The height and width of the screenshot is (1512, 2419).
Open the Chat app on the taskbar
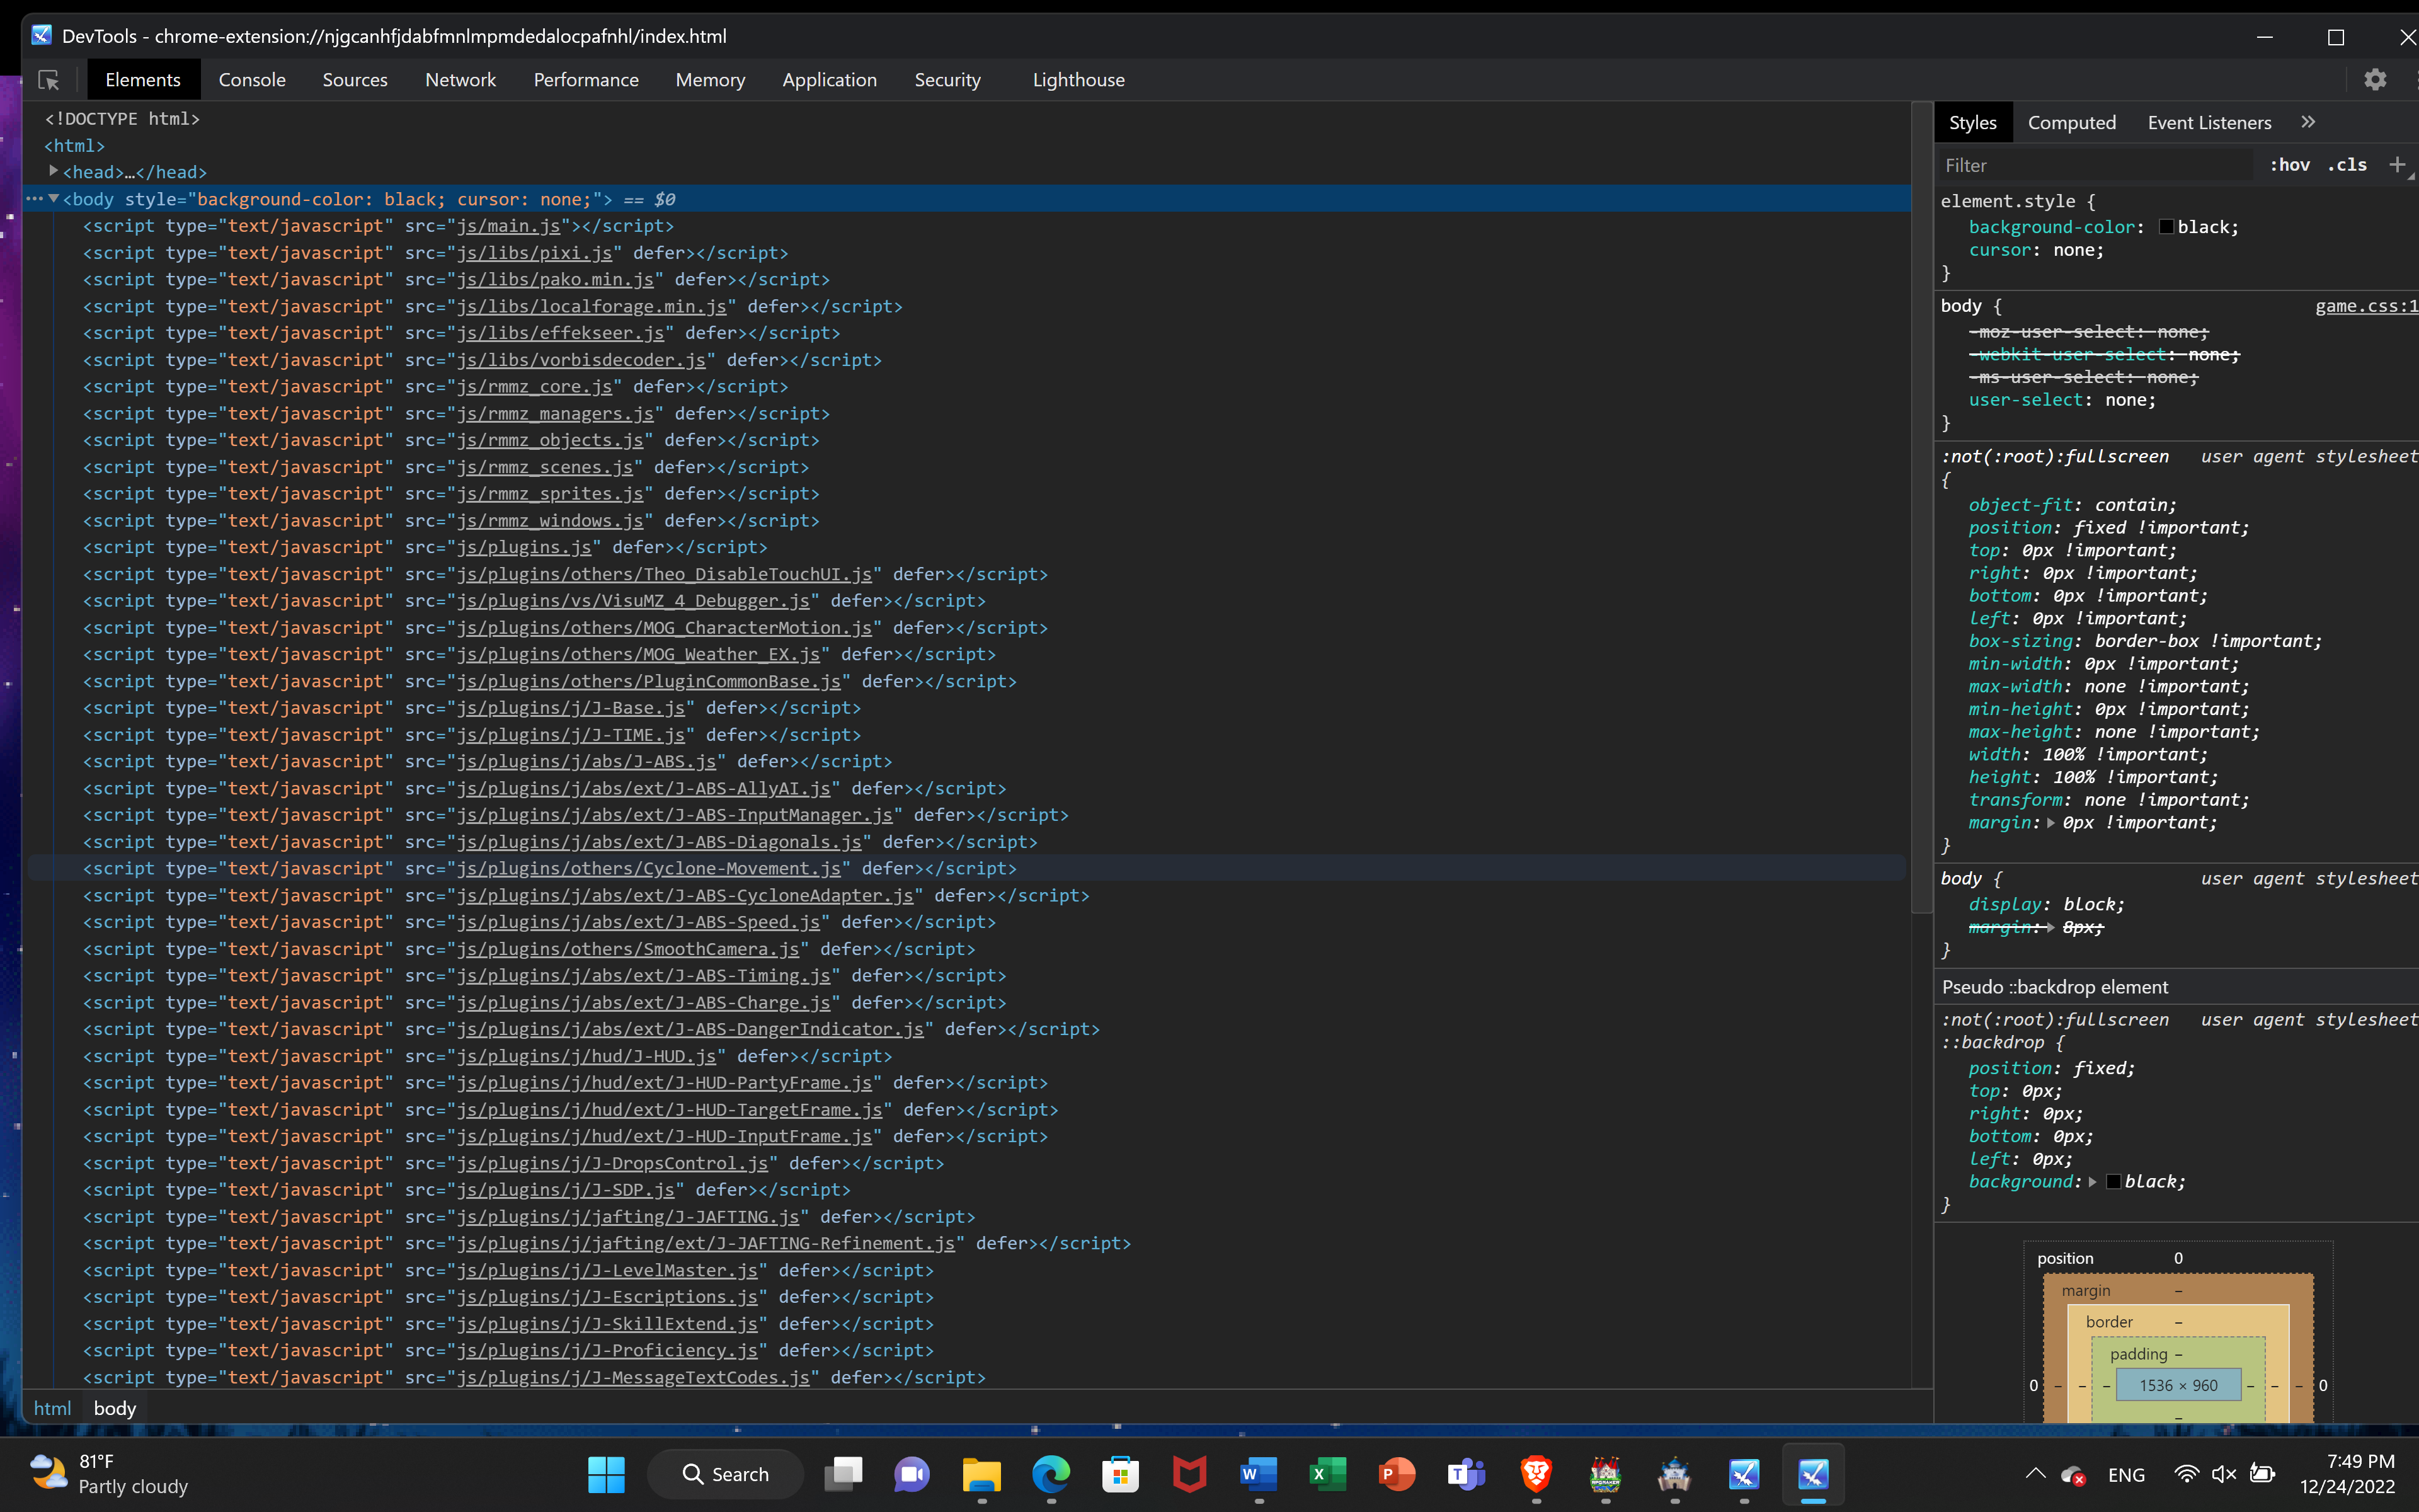pos(912,1474)
